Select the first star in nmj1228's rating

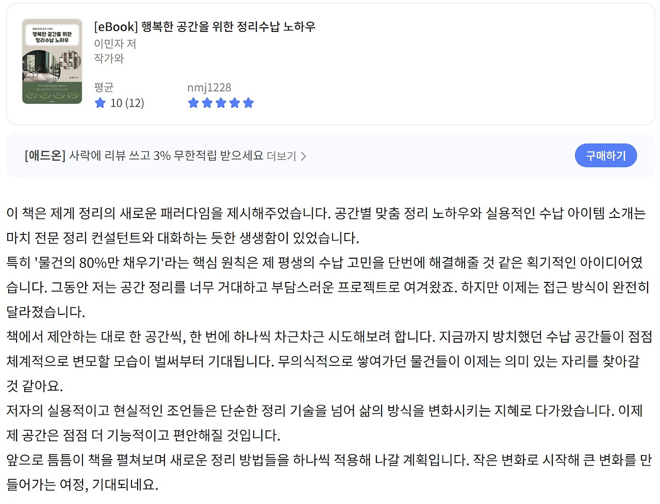193,103
